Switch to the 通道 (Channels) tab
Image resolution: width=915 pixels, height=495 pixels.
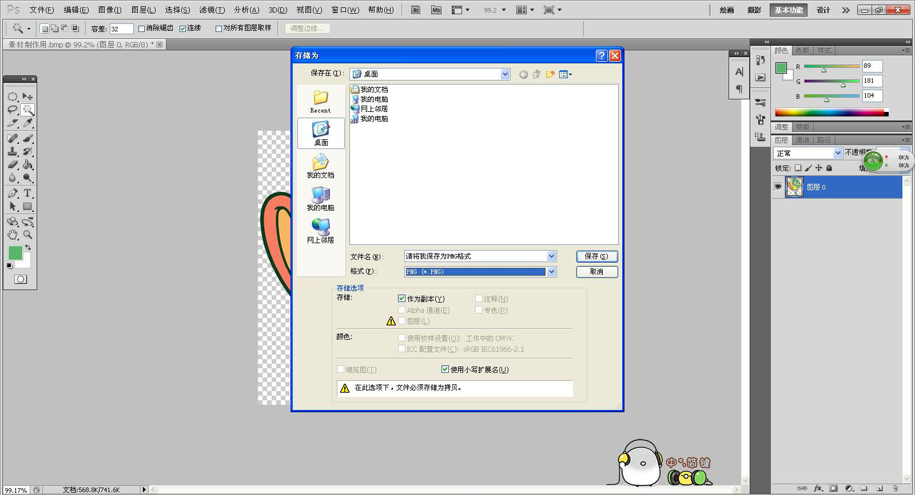click(802, 140)
